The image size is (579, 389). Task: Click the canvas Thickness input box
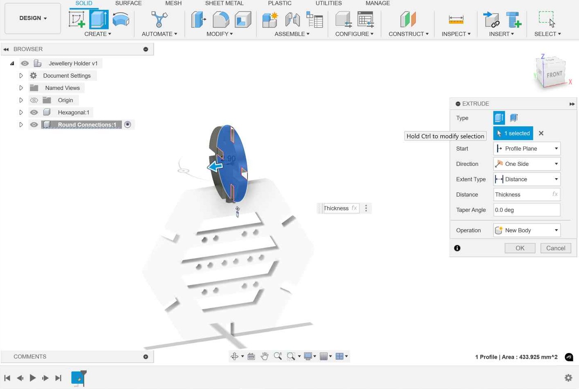[341, 208]
